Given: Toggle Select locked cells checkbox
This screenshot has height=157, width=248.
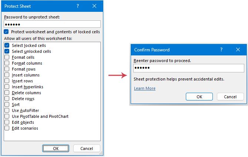Looking at the screenshot, I should 7,45.
